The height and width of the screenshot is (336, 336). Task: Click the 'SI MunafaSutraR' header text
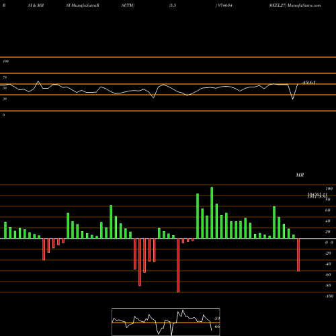point(83,5)
